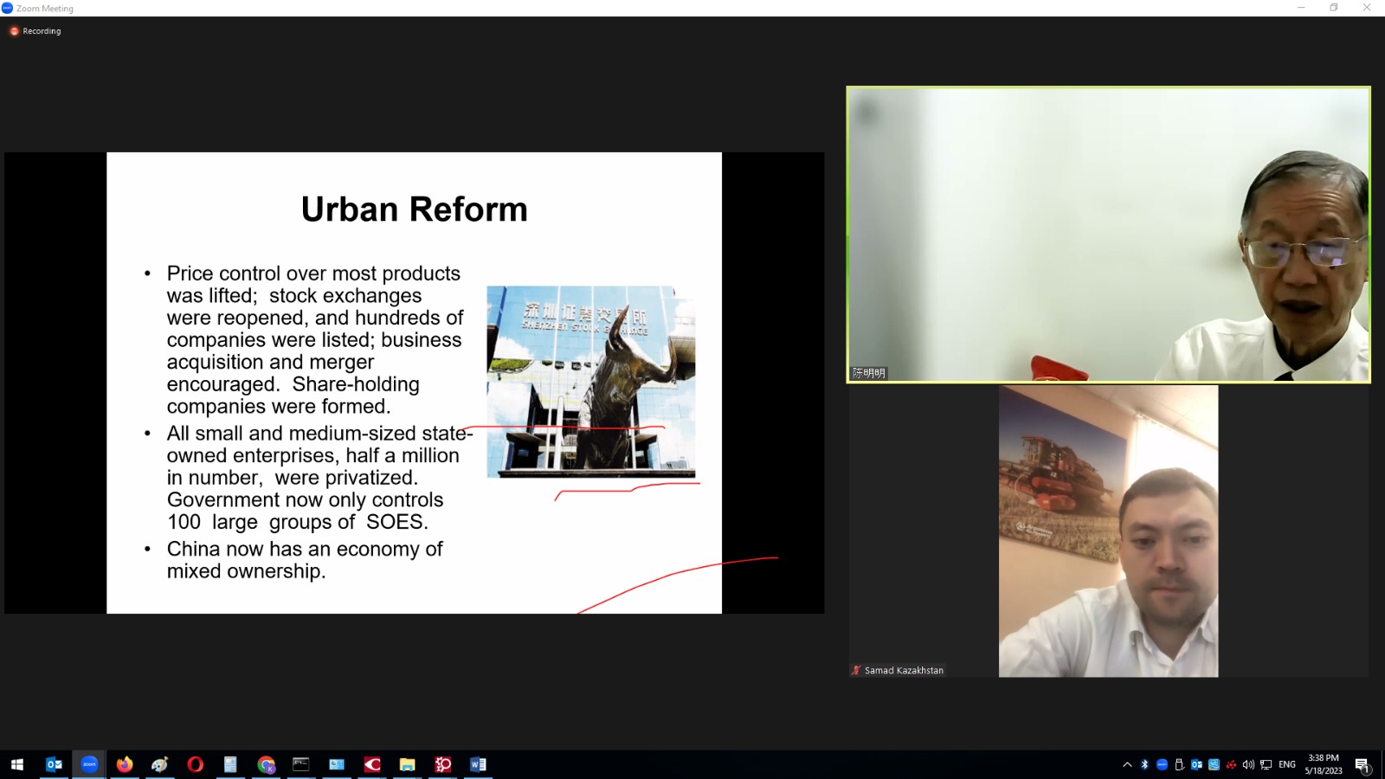This screenshot has width=1385, height=779.
Task: Click the network icon in system tray
Action: coord(1266,764)
